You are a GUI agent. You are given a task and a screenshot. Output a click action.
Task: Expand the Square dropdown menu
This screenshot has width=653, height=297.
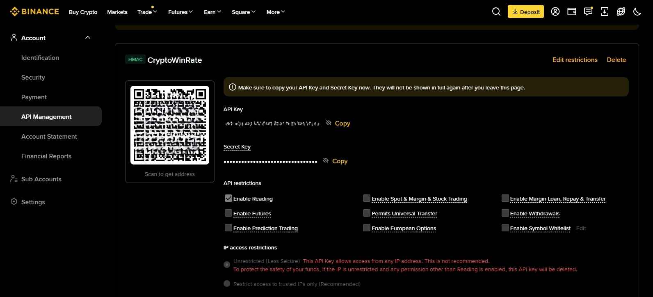pyautogui.click(x=244, y=12)
